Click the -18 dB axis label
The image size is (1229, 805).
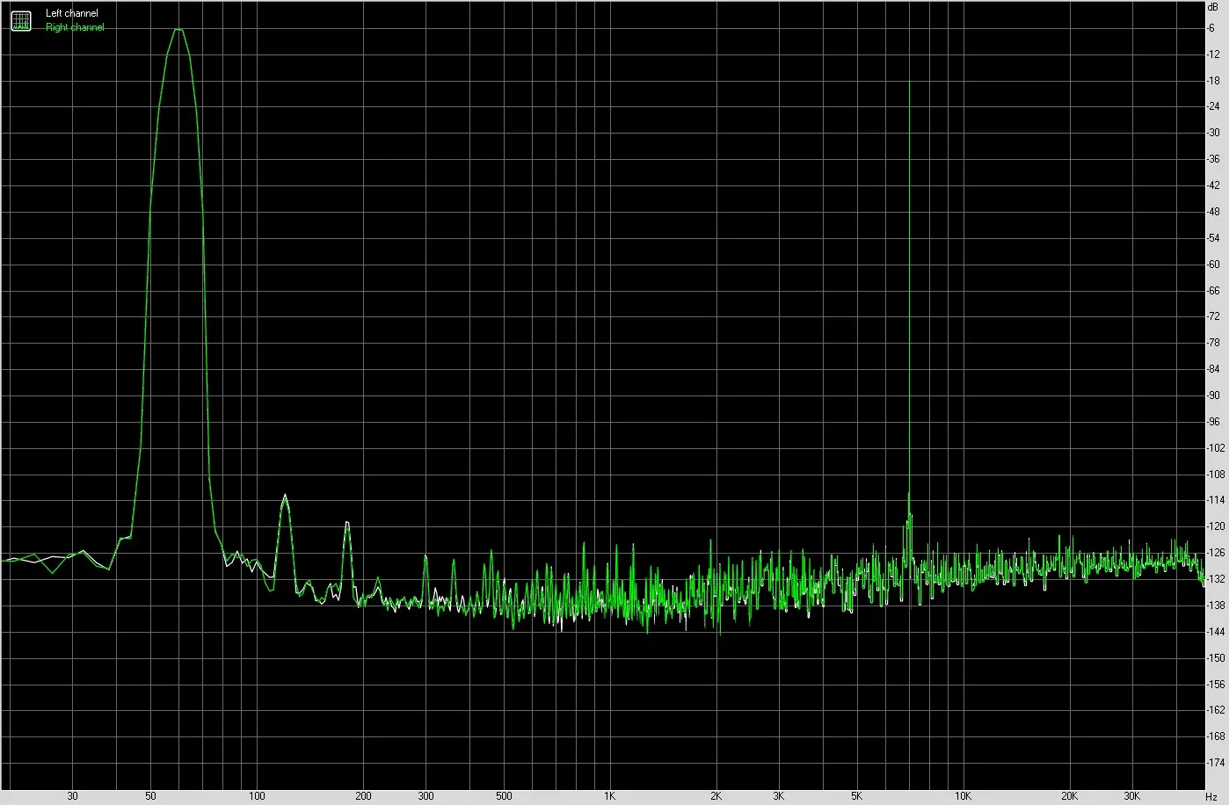coord(1214,81)
